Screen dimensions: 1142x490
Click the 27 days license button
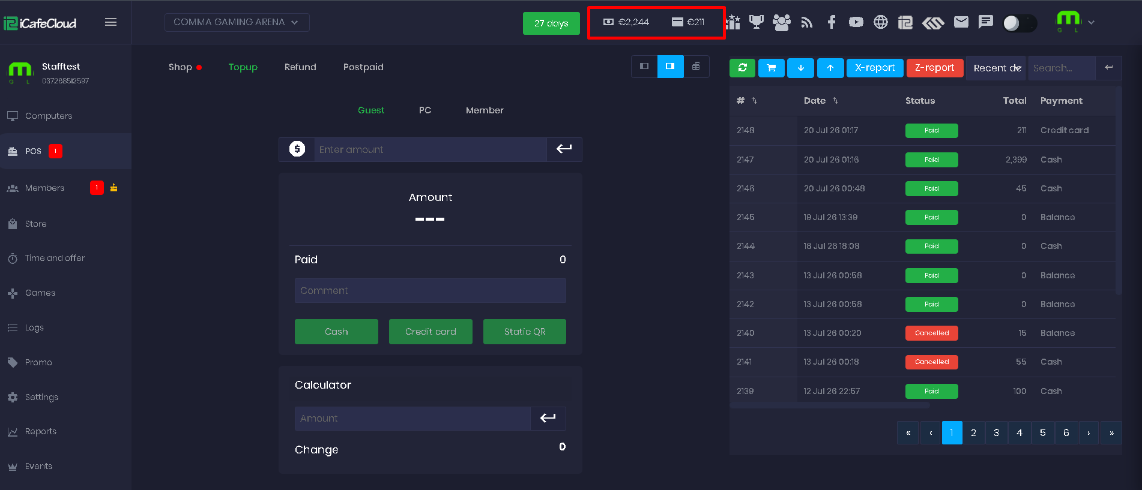(551, 23)
